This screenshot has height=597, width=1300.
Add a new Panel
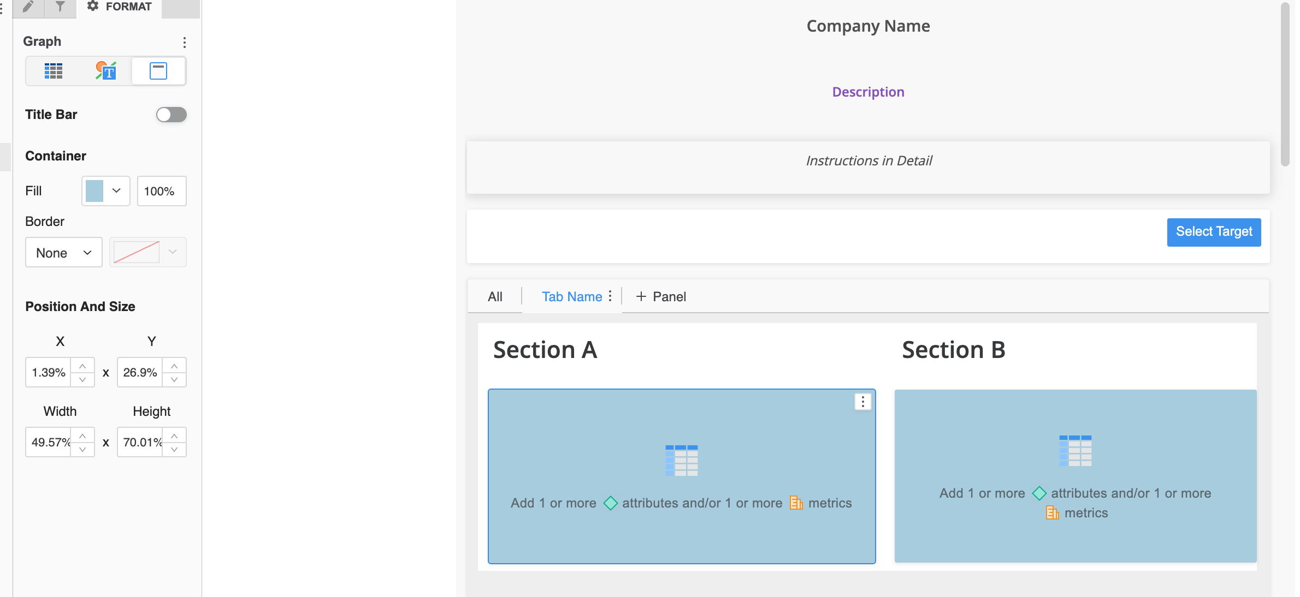[661, 297]
